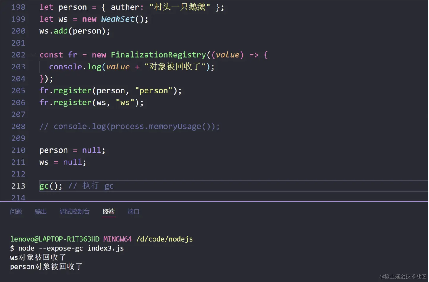The width and height of the screenshot is (429, 282).
Task: Click terminal prompt lenovo@LAPTOP-R1T363HD
Action: coord(55,239)
